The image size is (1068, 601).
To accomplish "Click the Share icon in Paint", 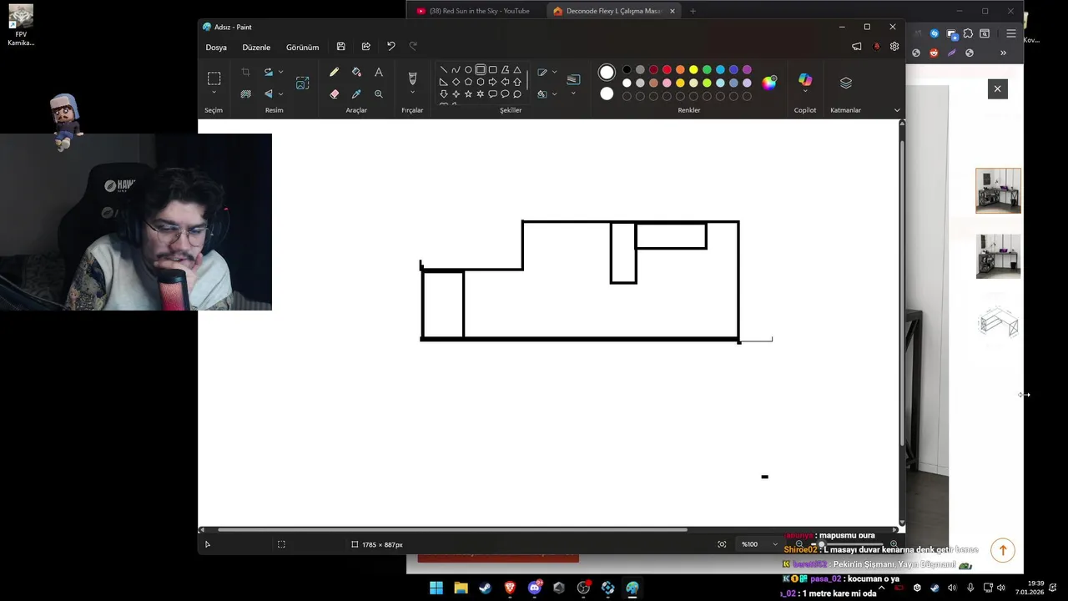I will tap(365, 47).
